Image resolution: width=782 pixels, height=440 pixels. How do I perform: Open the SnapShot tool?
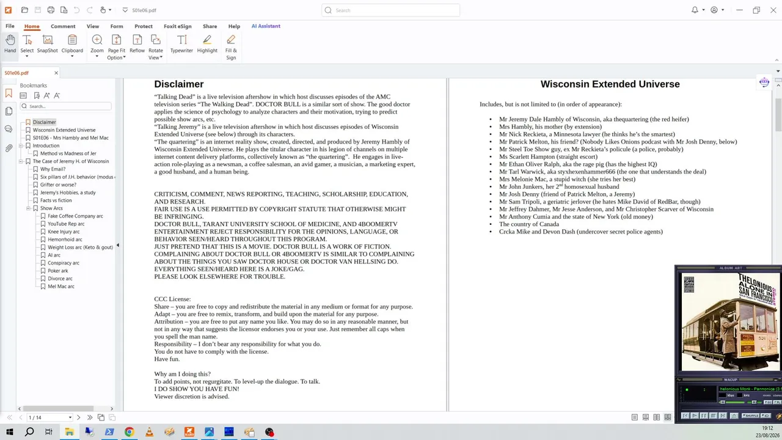pos(47,44)
